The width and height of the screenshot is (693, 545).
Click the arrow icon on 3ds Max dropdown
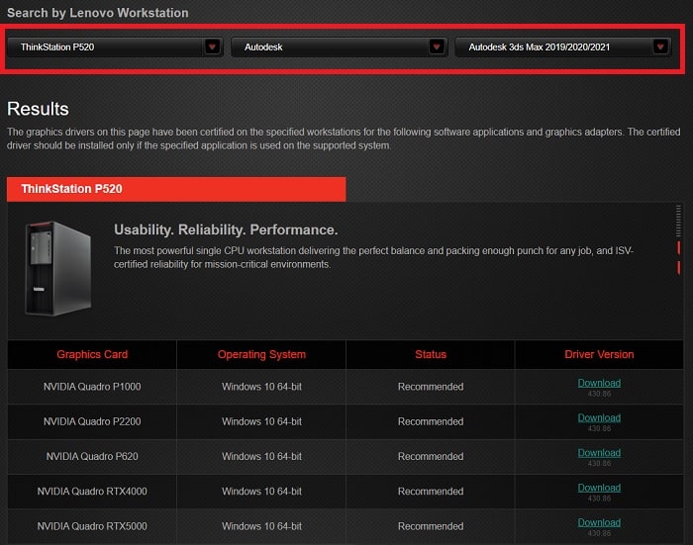(660, 46)
